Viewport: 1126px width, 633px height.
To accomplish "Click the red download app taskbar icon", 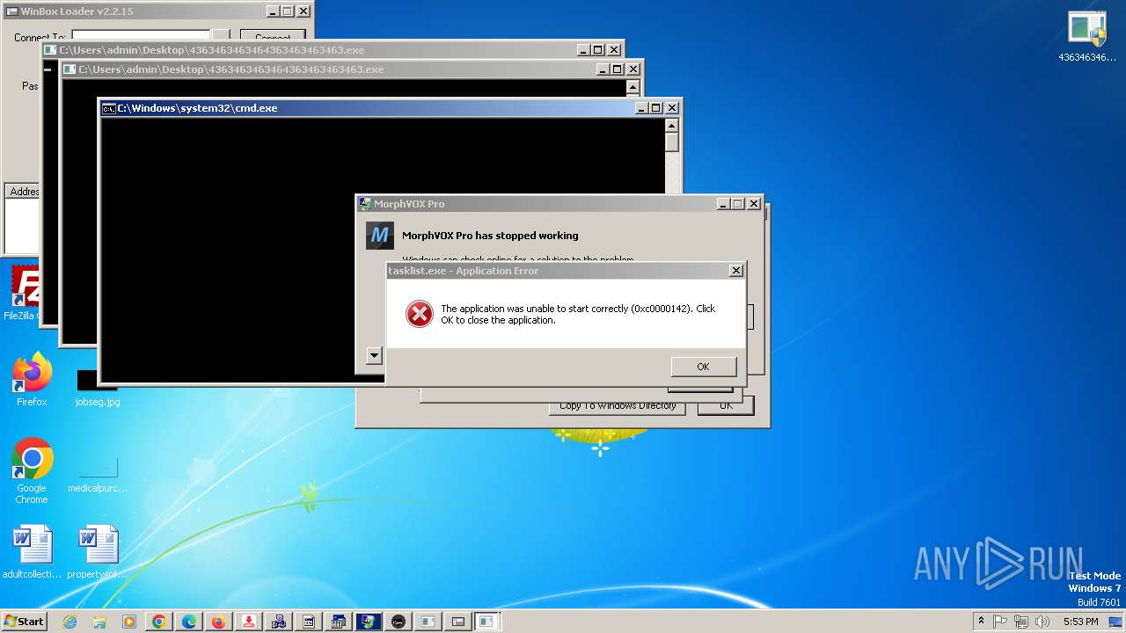I will tap(249, 622).
